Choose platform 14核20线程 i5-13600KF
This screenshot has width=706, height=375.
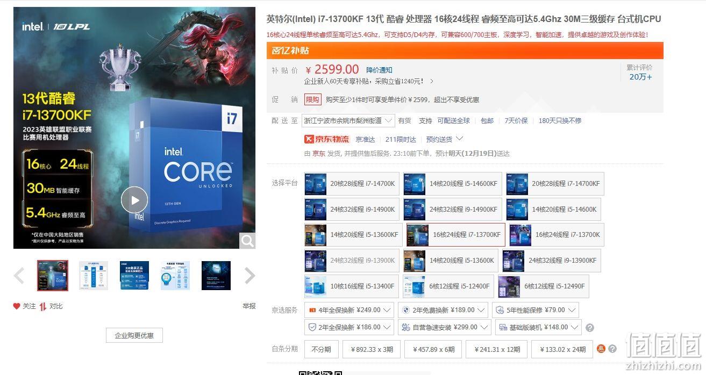353,235
